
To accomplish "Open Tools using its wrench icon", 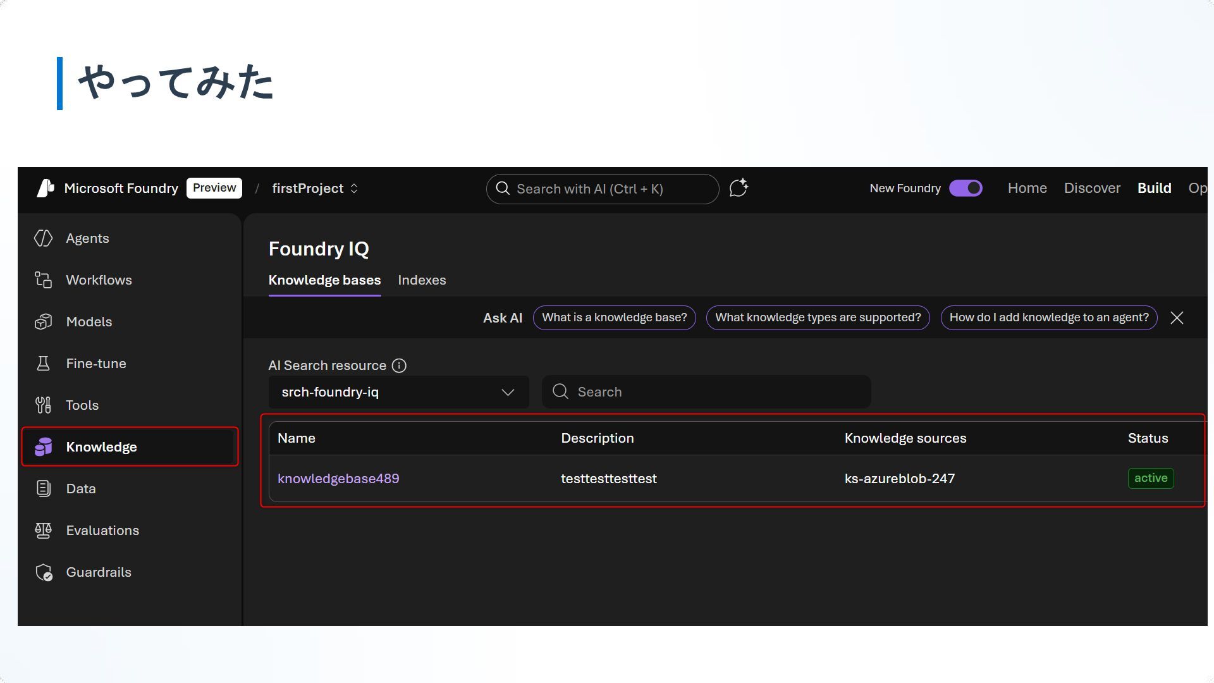I will (43, 405).
